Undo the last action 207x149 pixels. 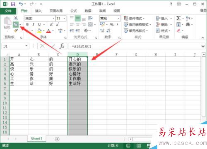click(x=21, y=4)
